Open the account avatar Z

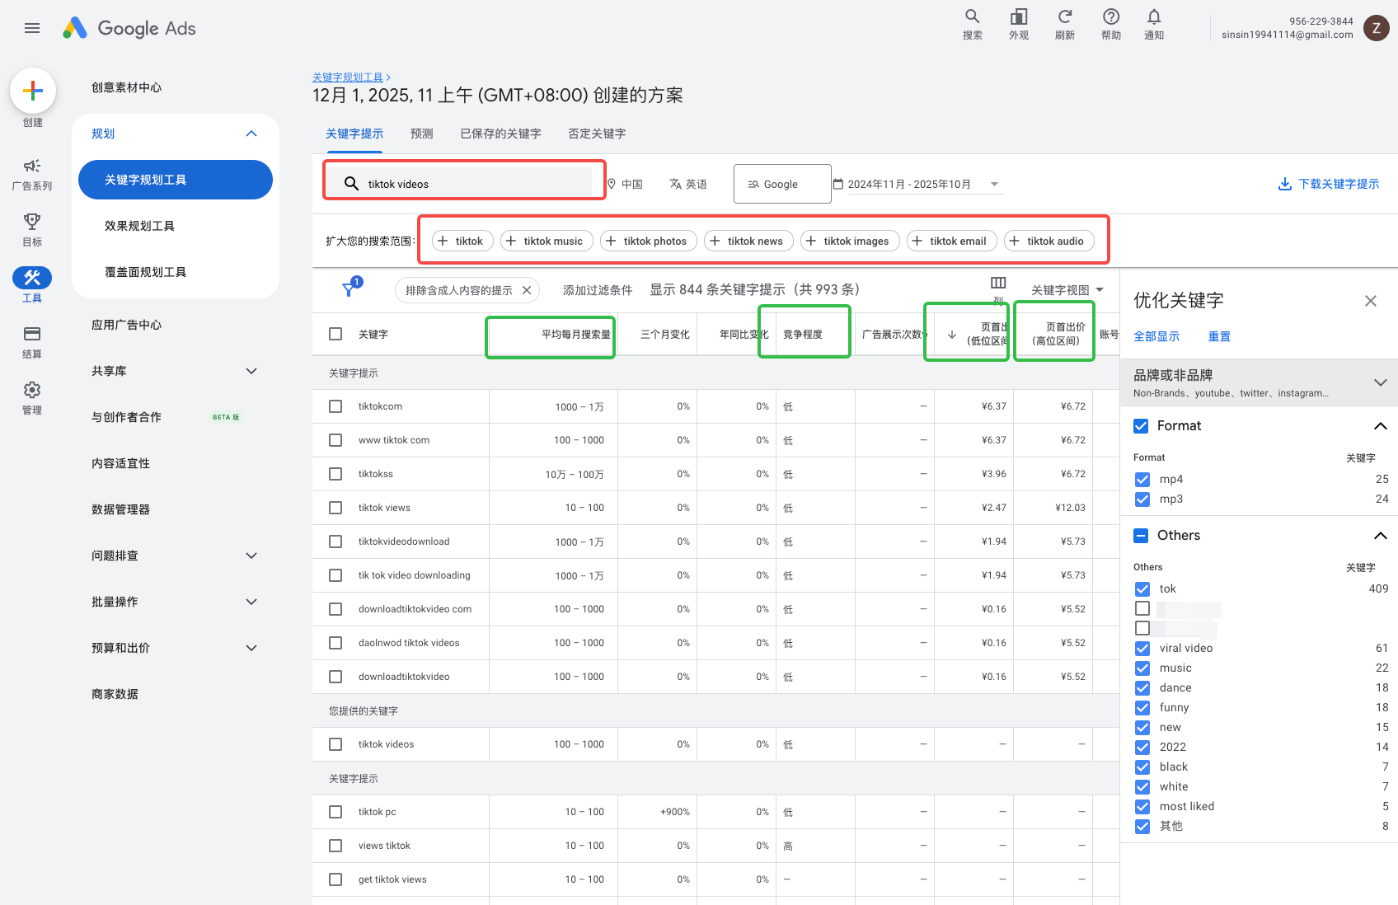pyautogui.click(x=1377, y=28)
